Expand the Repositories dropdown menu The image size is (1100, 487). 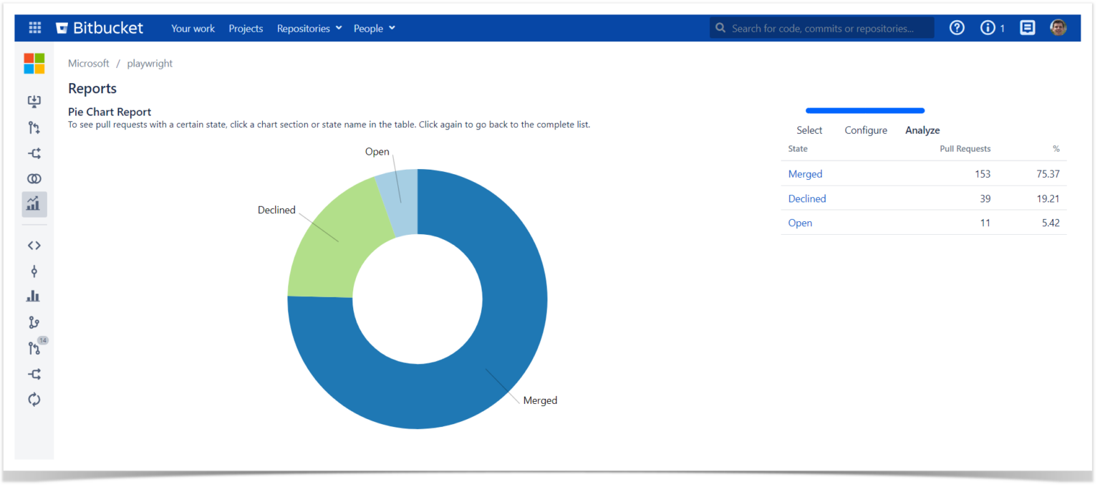coord(309,29)
